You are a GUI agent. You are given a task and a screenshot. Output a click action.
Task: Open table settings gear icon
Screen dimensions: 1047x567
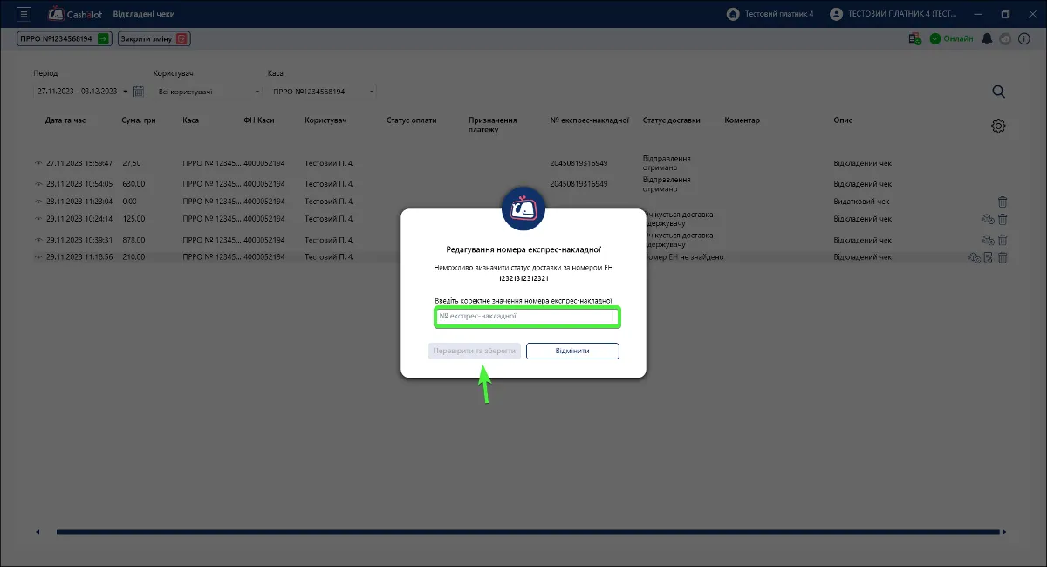tap(999, 126)
